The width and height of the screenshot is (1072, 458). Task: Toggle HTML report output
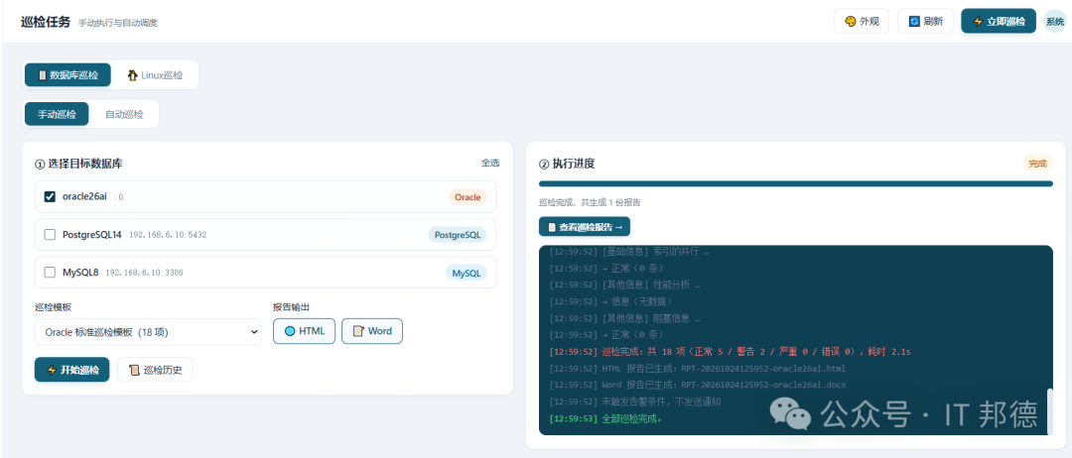point(305,331)
